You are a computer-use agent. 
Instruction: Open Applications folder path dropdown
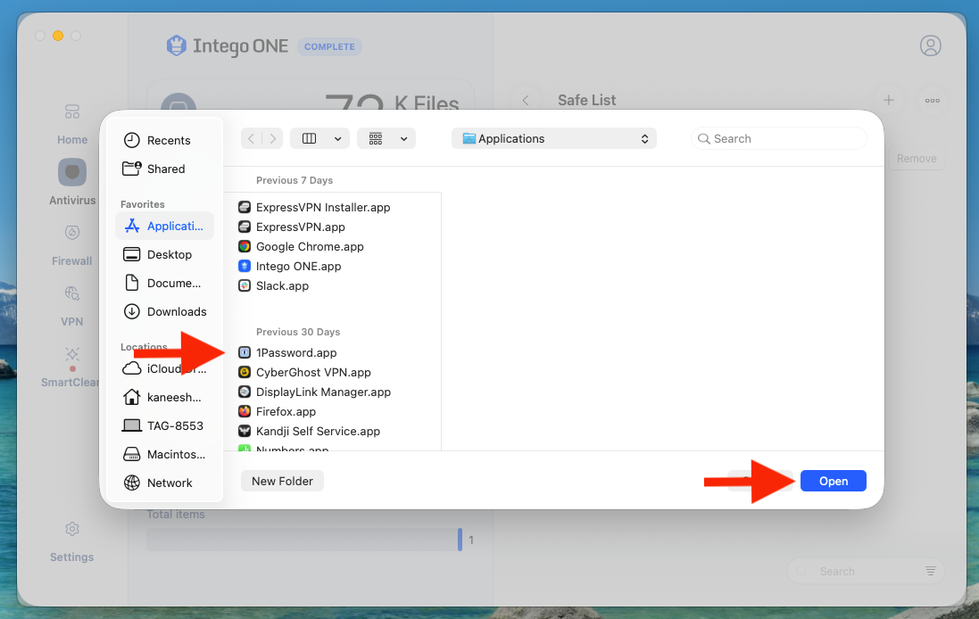click(x=554, y=138)
